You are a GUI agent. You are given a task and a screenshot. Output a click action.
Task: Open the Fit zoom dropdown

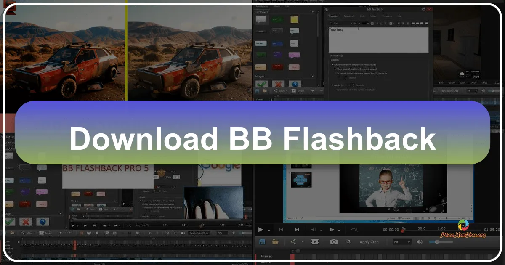(401, 242)
